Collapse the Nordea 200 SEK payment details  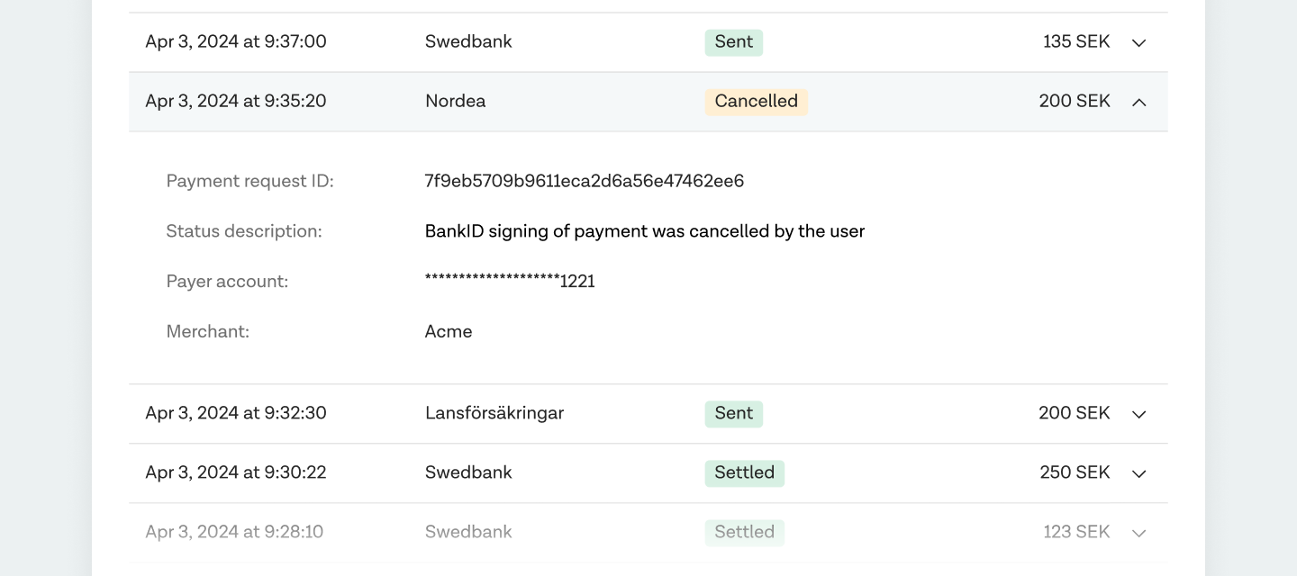click(x=1138, y=102)
